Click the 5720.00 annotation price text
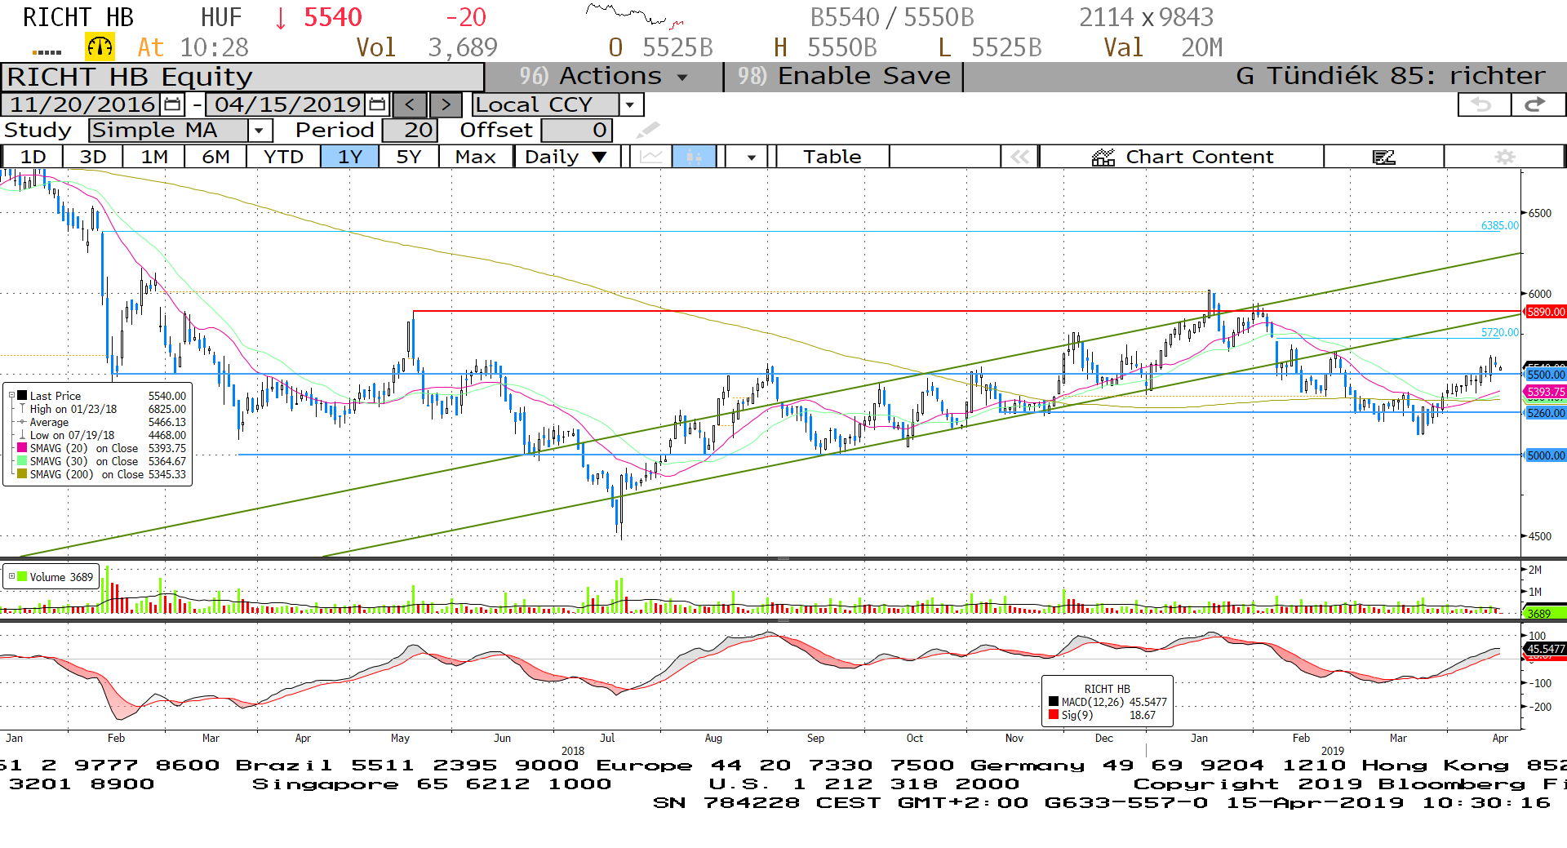 (x=1500, y=333)
